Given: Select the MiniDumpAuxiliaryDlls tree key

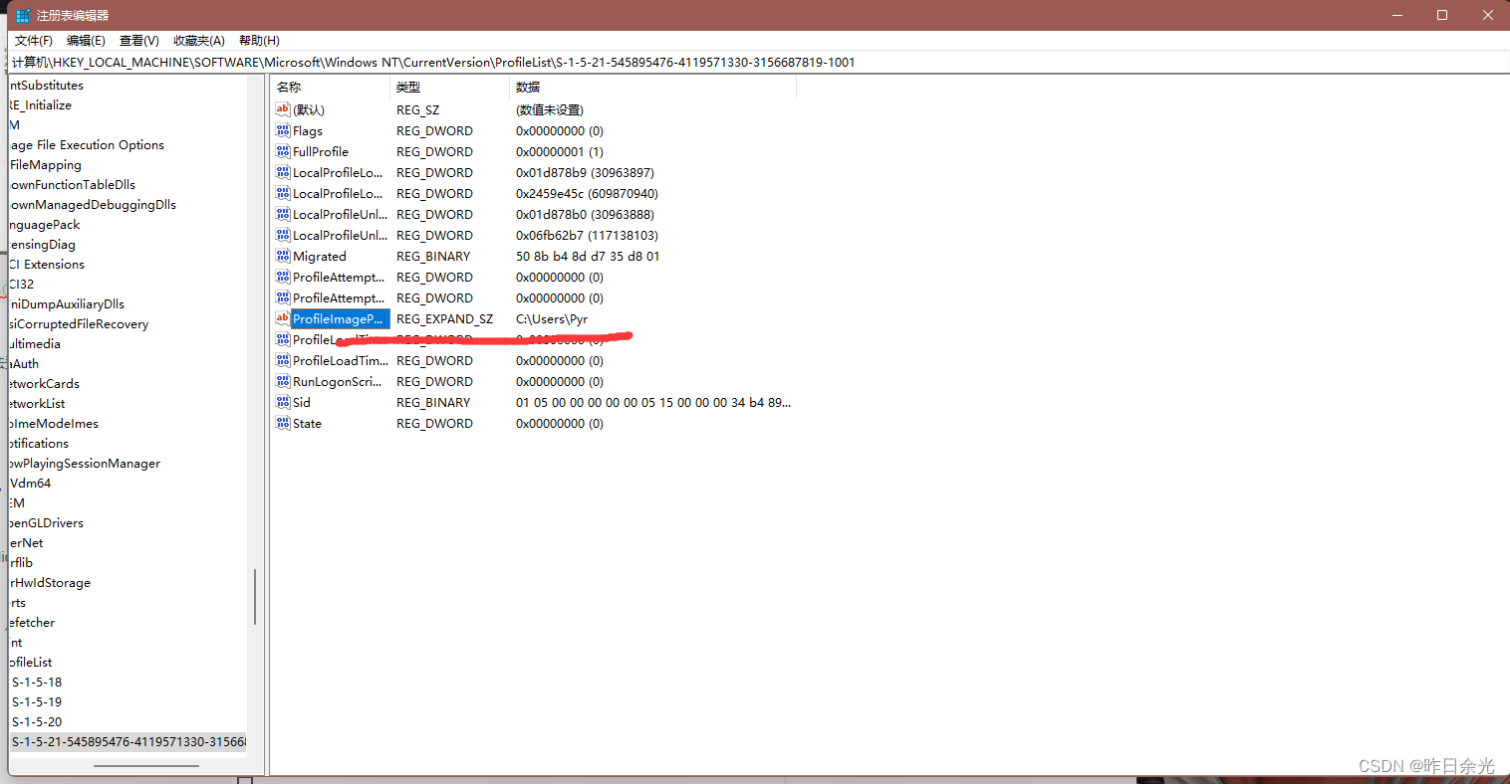Looking at the screenshot, I should click(x=67, y=304).
